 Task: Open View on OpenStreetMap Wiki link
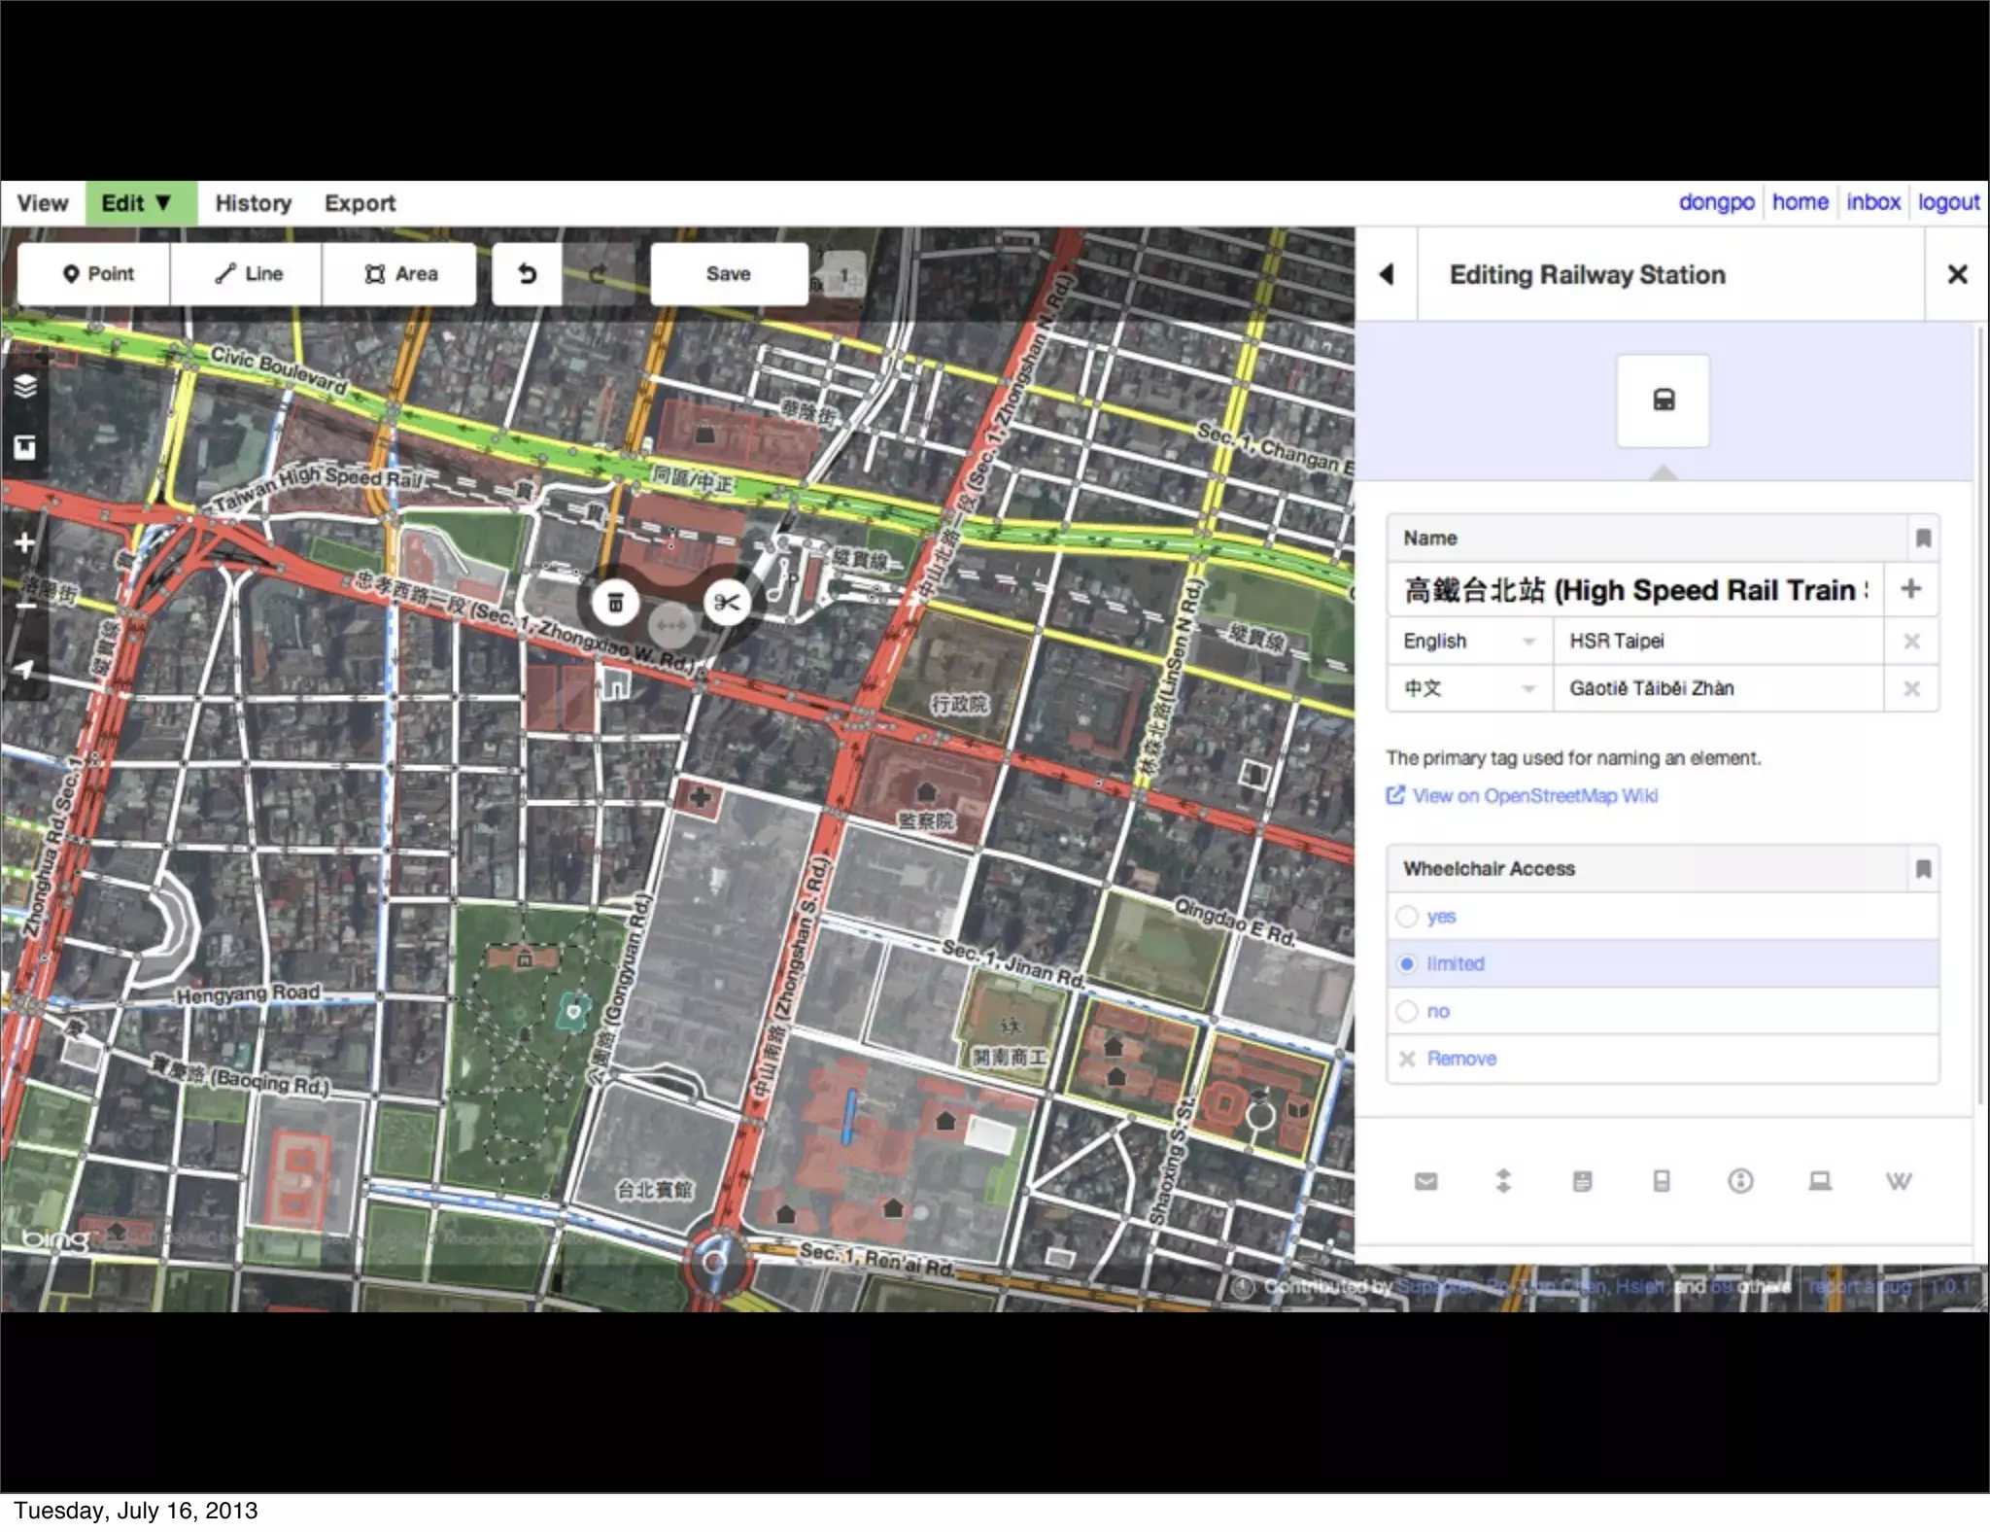[x=1534, y=796]
